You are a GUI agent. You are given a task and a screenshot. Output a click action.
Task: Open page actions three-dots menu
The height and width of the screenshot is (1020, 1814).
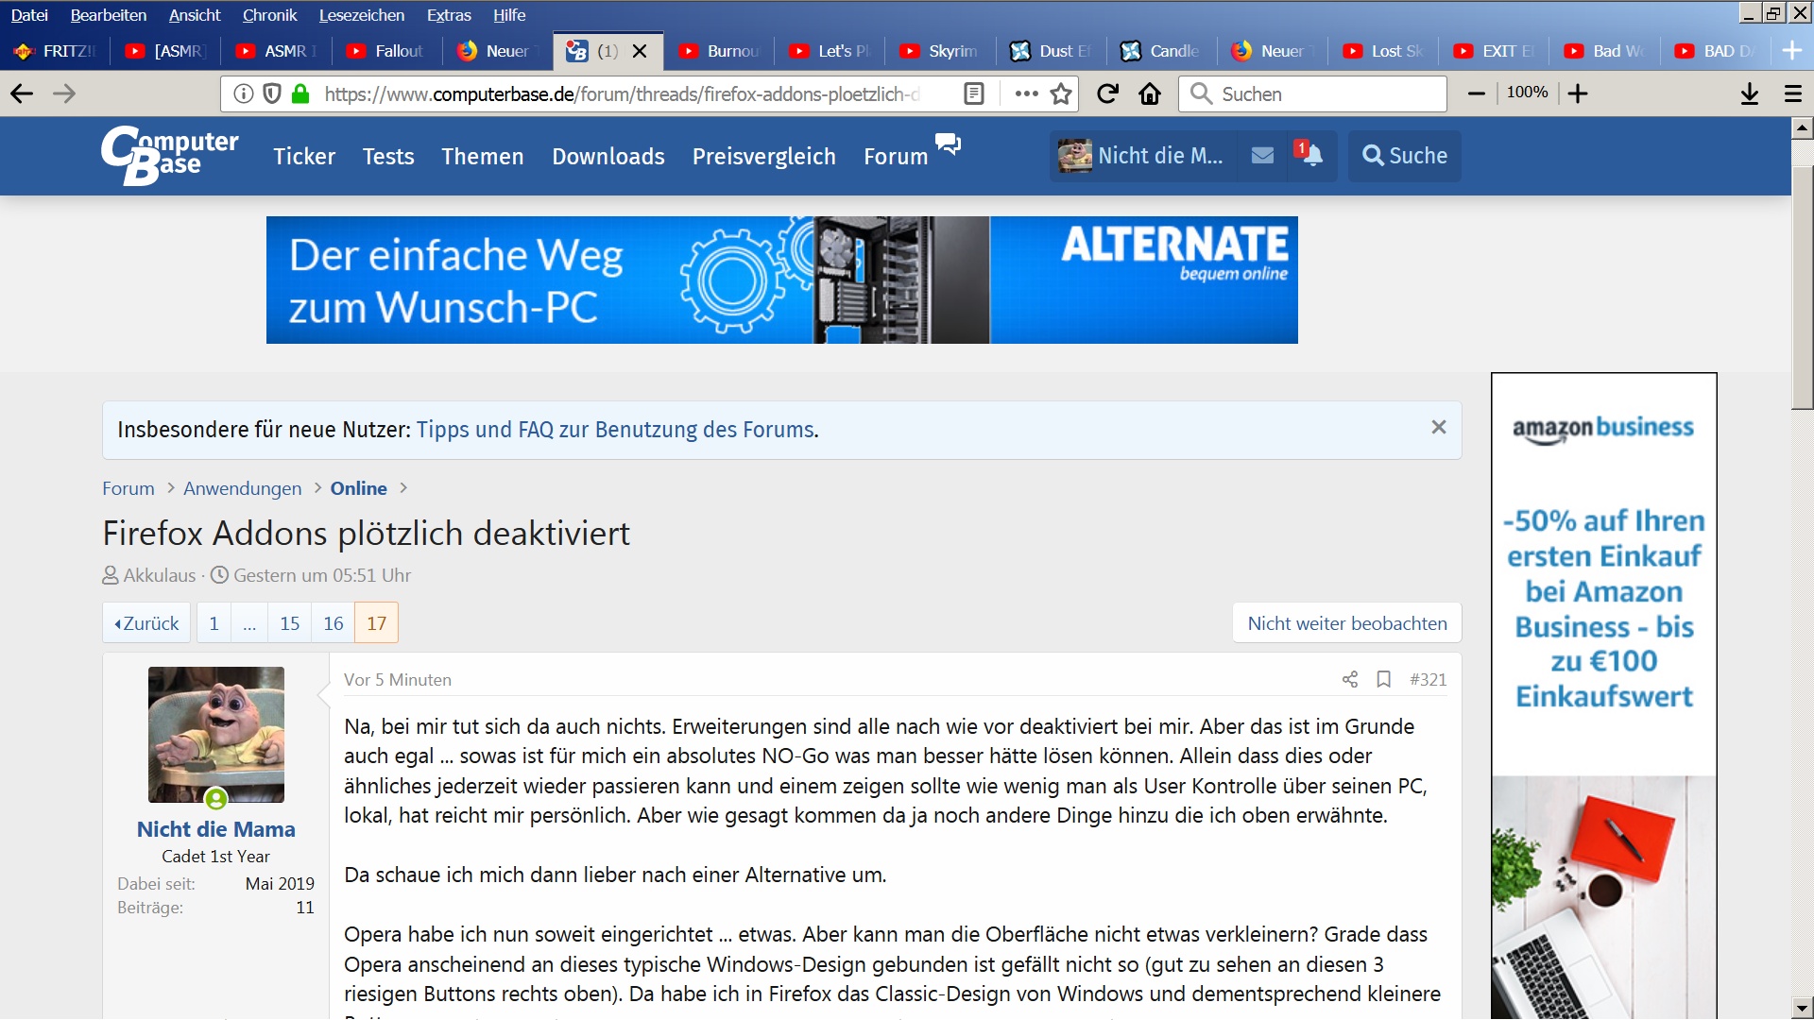pos(1026,93)
